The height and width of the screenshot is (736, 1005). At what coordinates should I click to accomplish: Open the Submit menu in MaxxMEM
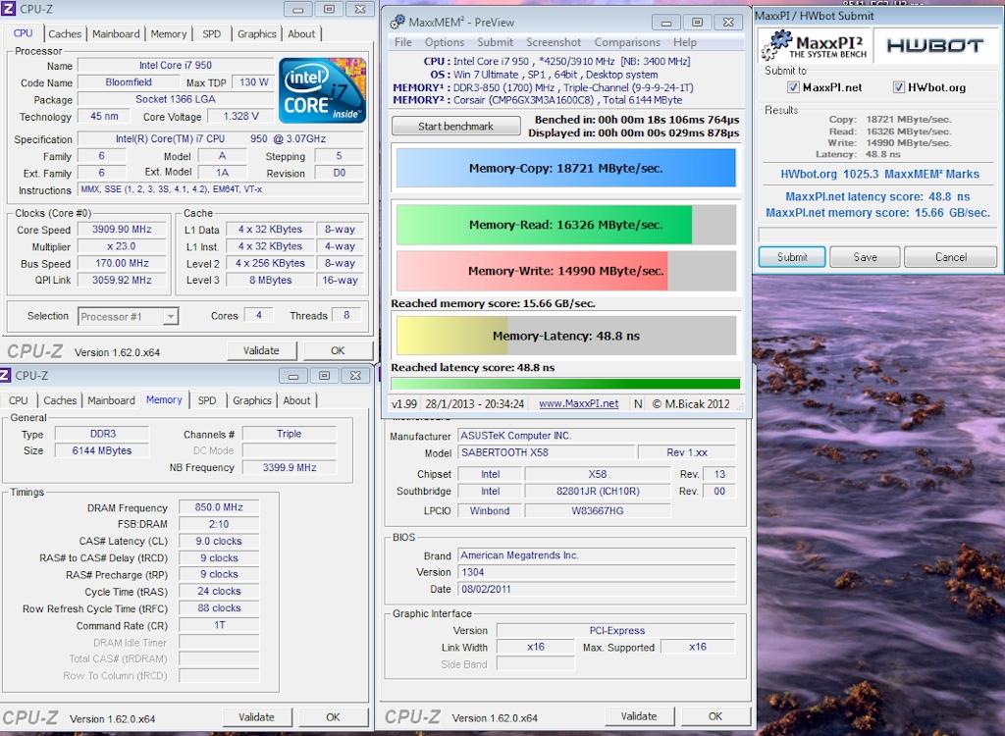click(495, 42)
